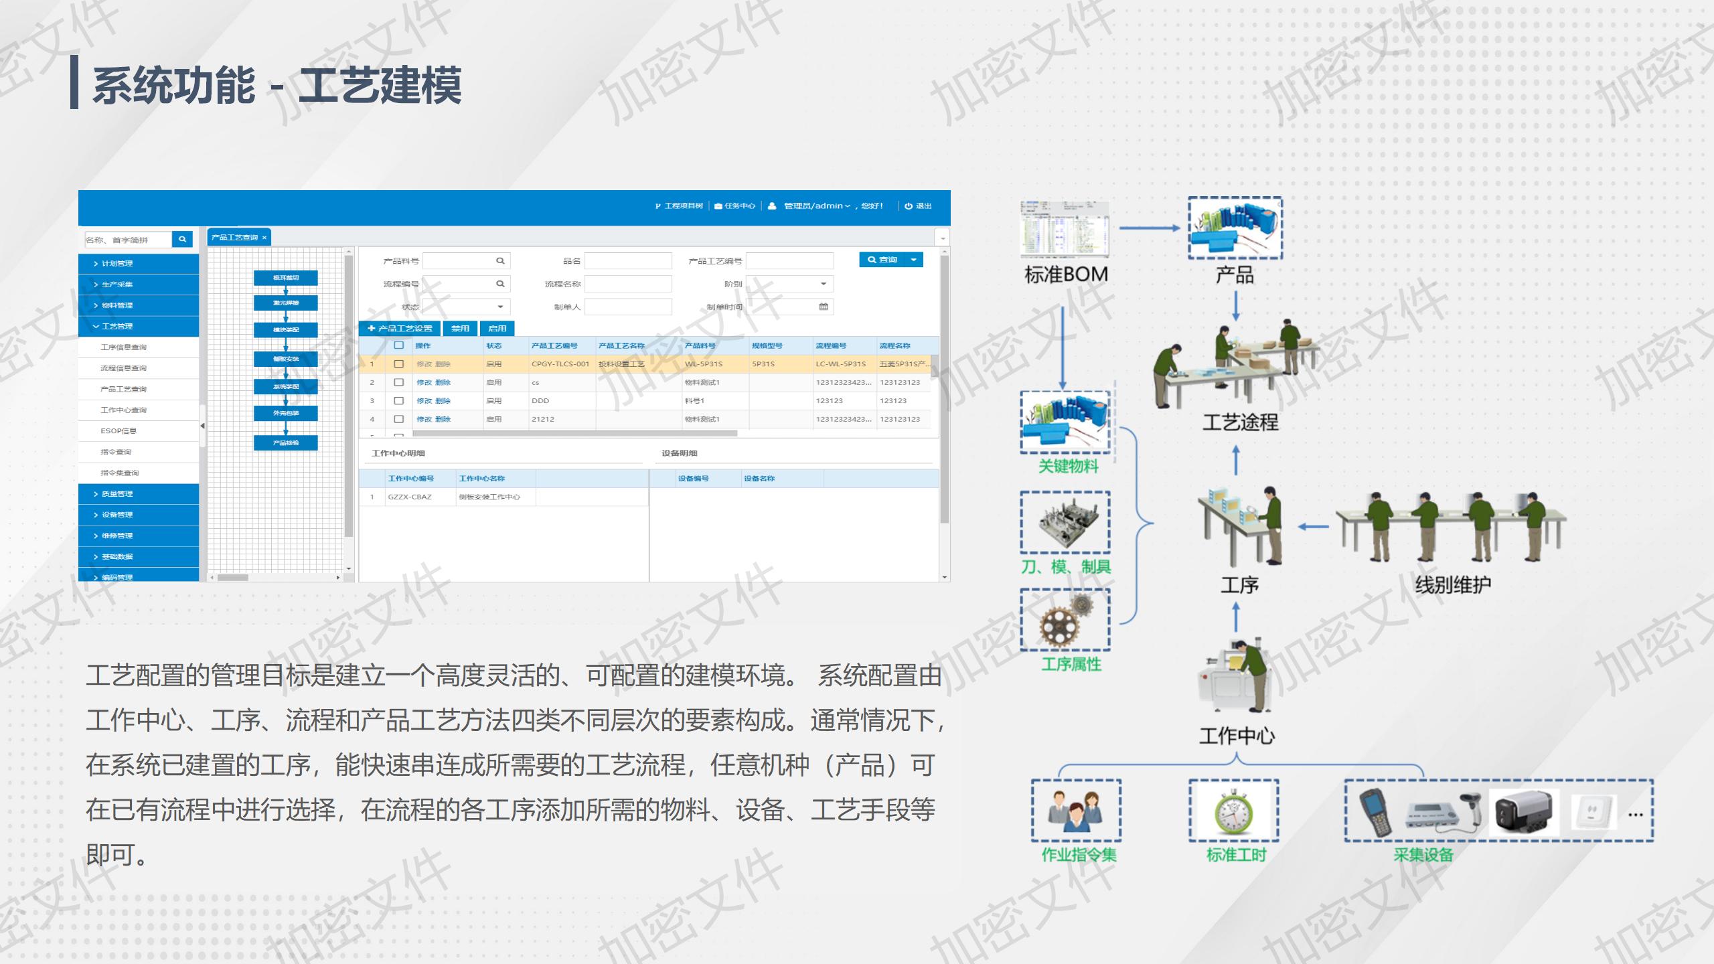This screenshot has width=1714, height=964.
Task: Click the 关键物料 picture
Action: (x=1065, y=422)
